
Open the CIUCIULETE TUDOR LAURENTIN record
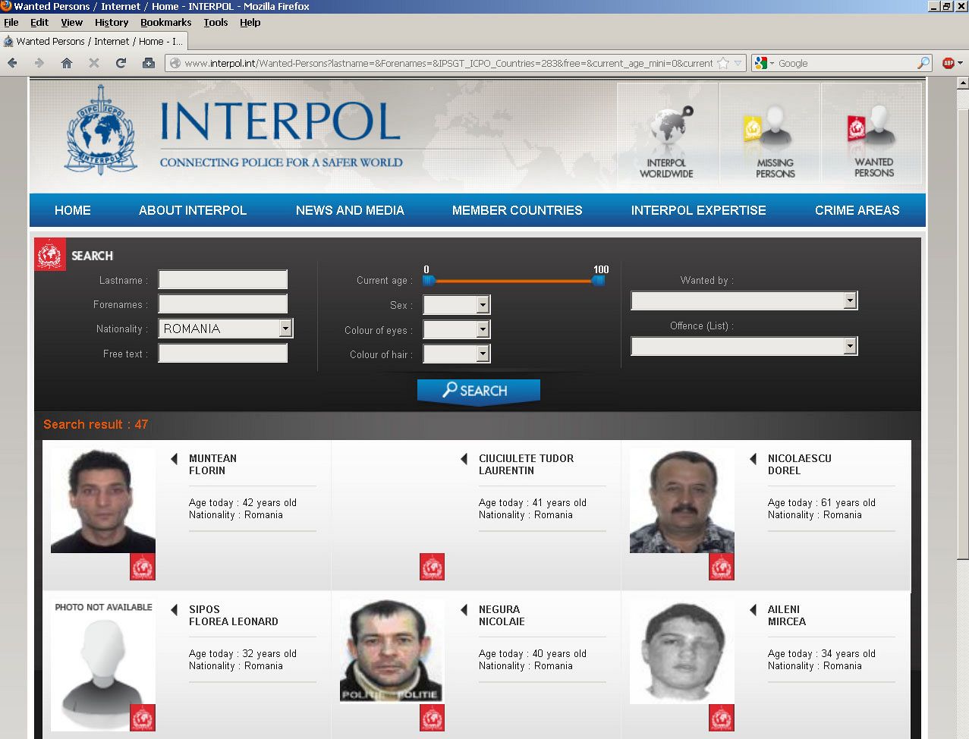(x=525, y=464)
